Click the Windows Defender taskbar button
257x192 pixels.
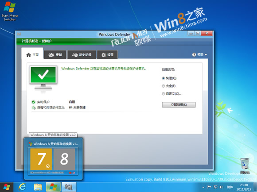click(x=69, y=187)
